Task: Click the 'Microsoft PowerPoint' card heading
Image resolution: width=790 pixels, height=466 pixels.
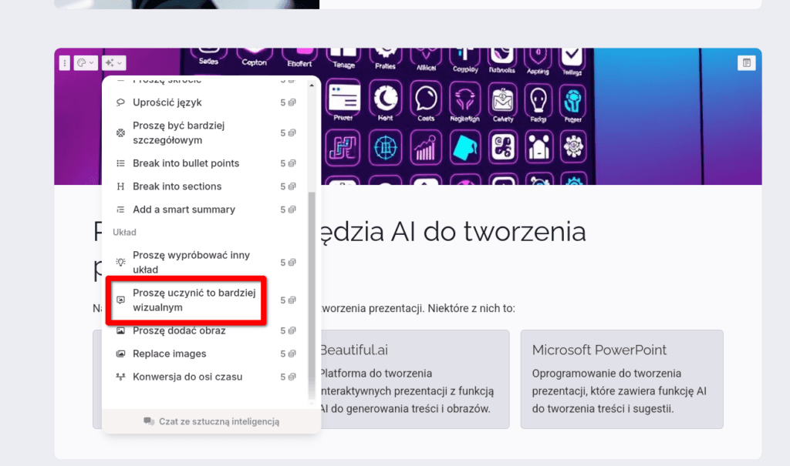Action: pos(599,350)
